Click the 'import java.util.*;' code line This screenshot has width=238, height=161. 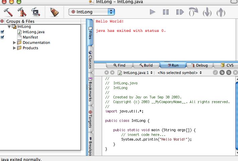pos(124,111)
